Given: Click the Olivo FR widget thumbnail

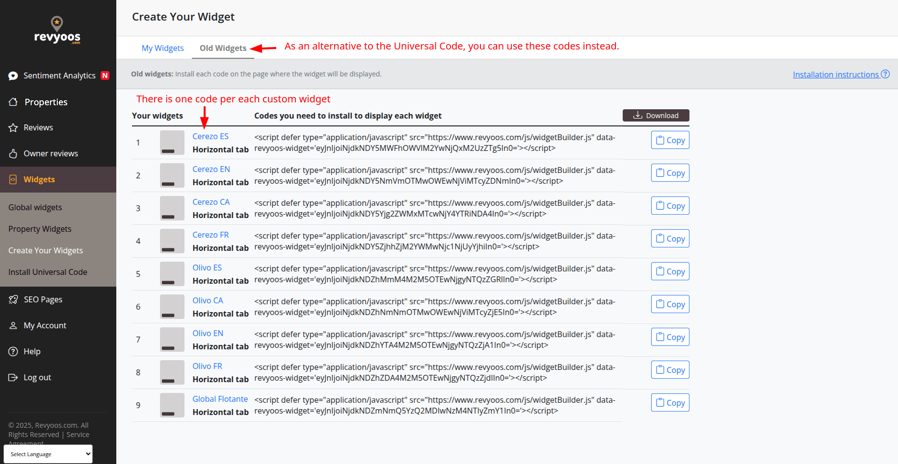Looking at the screenshot, I should click(172, 372).
